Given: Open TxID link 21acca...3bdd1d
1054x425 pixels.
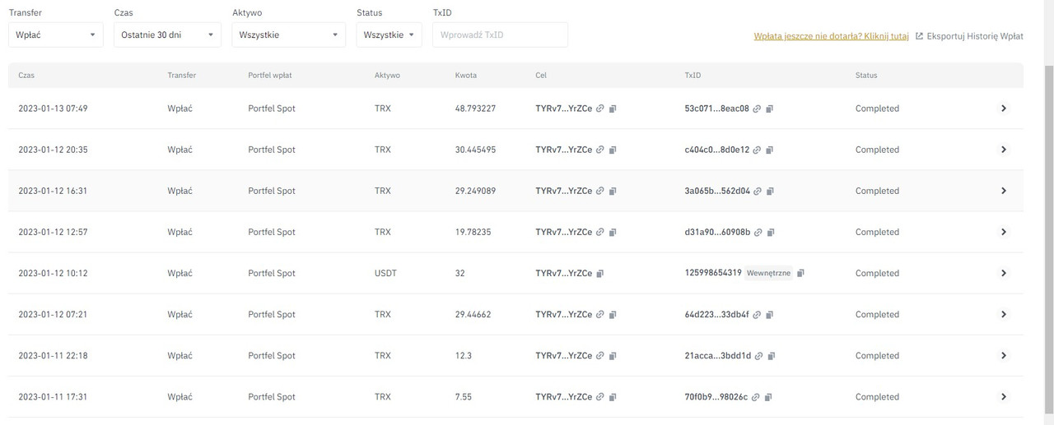Looking at the screenshot, I should point(759,355).
